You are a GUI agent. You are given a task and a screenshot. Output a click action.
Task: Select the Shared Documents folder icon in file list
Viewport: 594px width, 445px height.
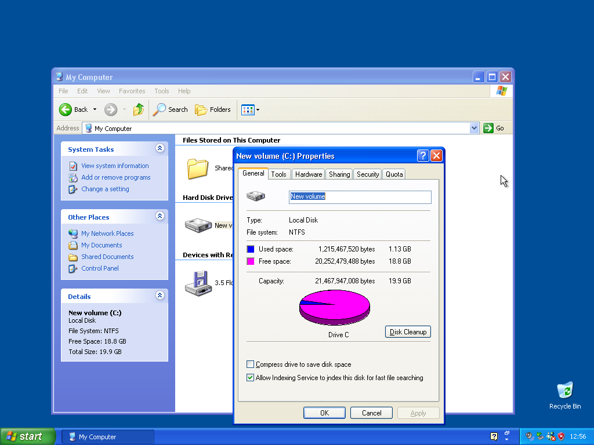(x=197, y=169)
